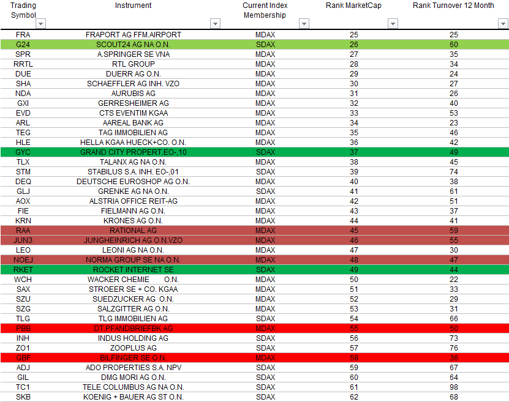The height and width of the screenshot is (402, 509).
Task: Click MarketCap rank 58 in Bilfinger row
Action: 354,357
